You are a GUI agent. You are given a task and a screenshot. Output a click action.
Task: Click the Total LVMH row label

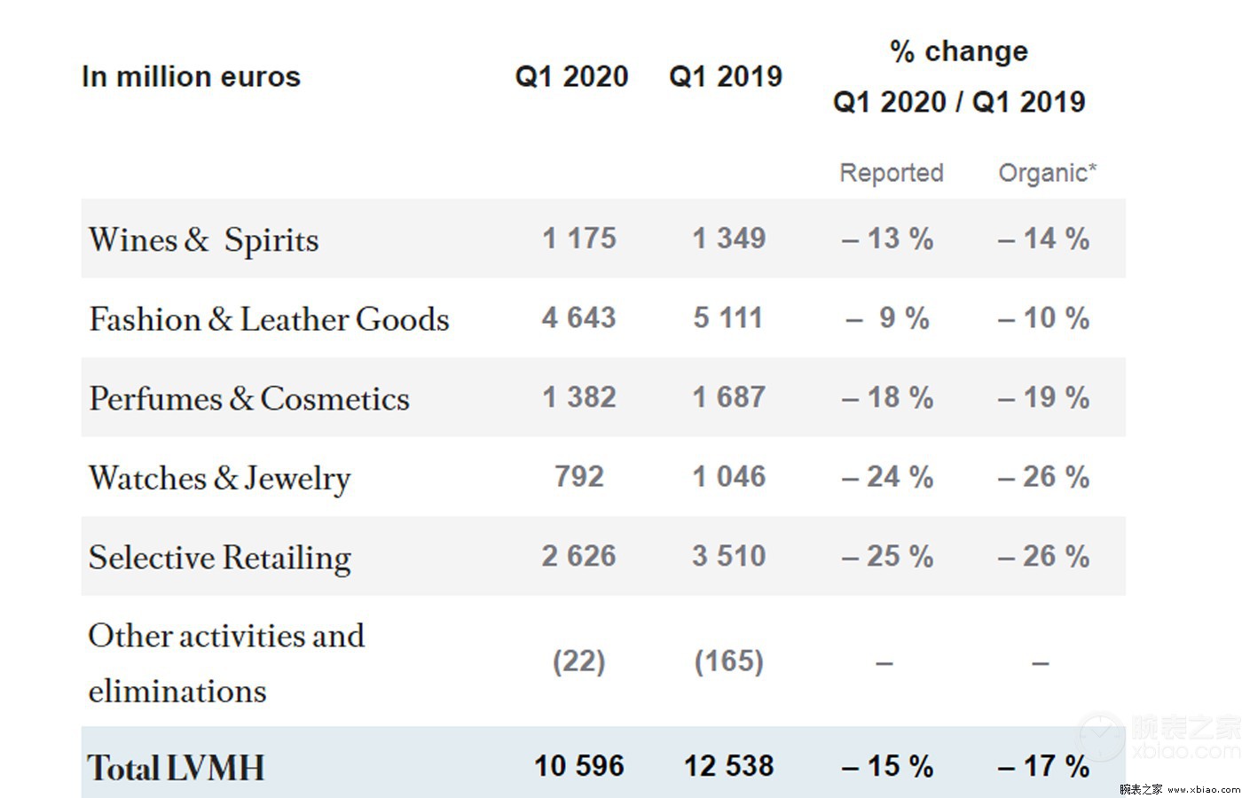[176, 768]
